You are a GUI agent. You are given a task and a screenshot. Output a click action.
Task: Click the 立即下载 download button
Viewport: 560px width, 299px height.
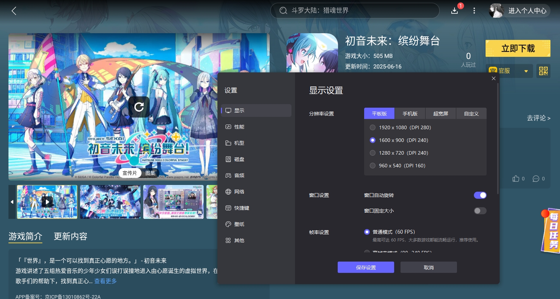(x=518, y=48)
